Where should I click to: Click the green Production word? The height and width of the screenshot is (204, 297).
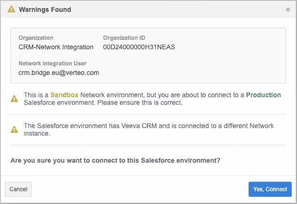263,95
